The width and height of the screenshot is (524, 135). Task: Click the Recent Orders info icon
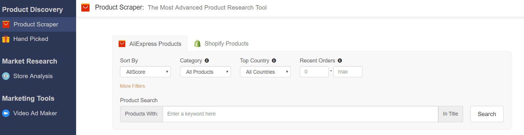(340, 61)
